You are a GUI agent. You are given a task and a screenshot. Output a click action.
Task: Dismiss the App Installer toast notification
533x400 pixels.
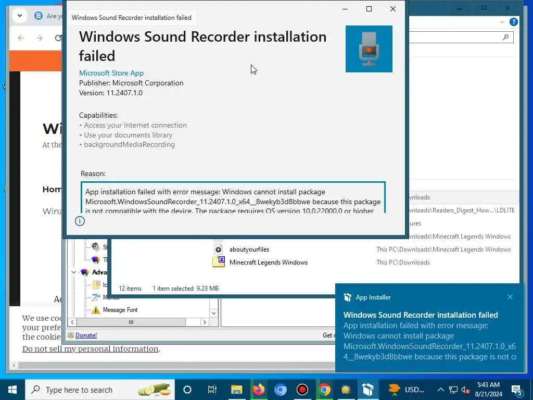click(510, 297)
